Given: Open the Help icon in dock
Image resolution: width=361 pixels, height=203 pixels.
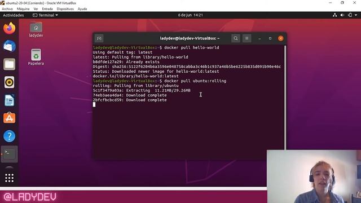Looking at the screenshot, I should pos(9,136).
